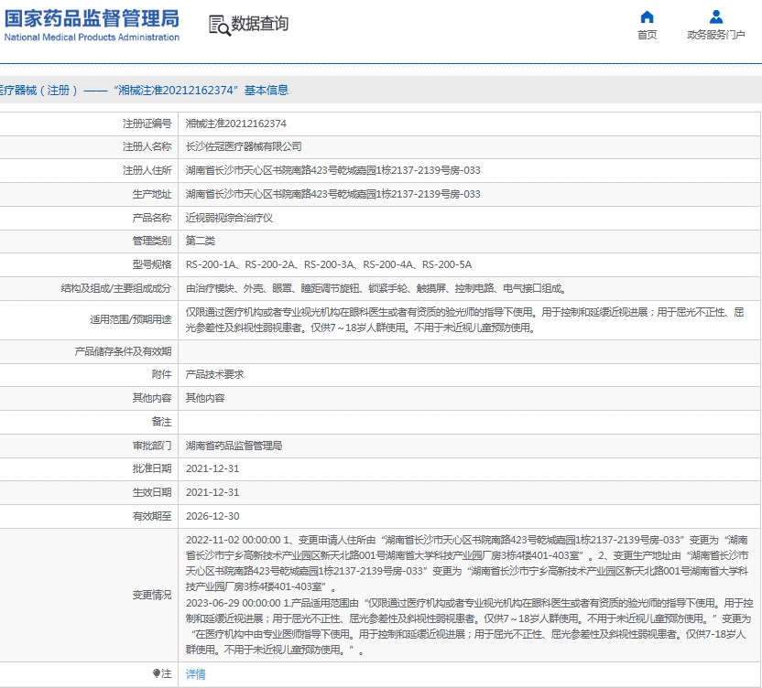Click the 2022-11-02 change record text
Image resolution: width=762 pixels, height=688 pixels.
point(467,564)
